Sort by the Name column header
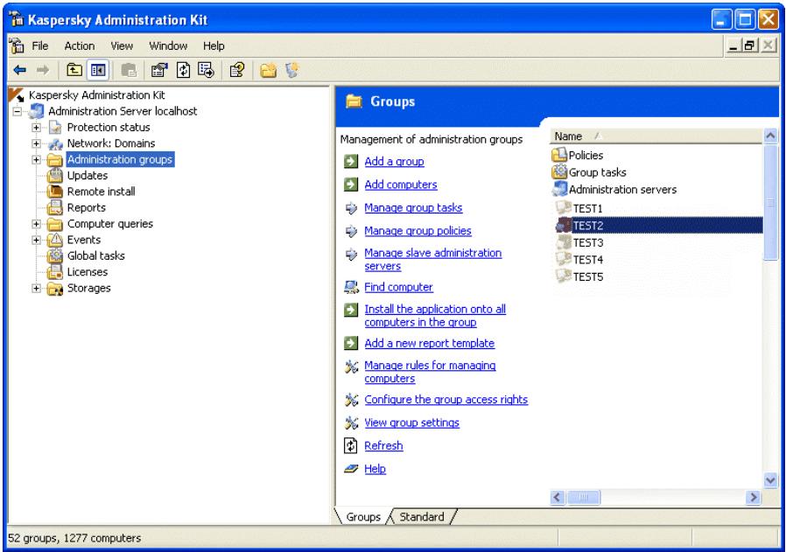The height and width of the screenshot is (552, 786). pos(656,136)
